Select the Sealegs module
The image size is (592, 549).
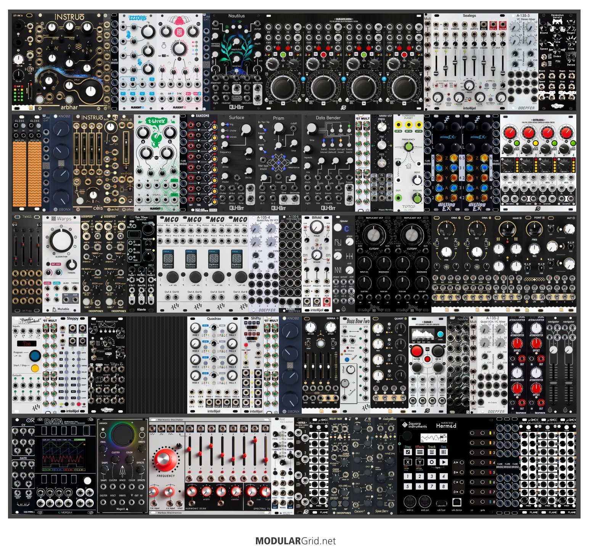click(x=470, y=62)
